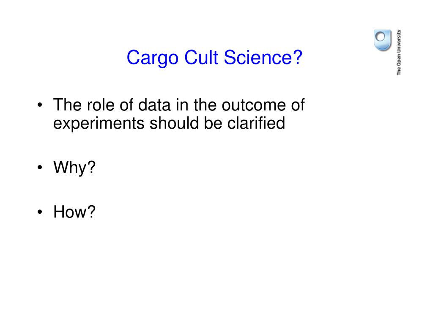Click the word 'Cult' in the title
Viewport: 433px width, 325px height.
click(201, 58)
